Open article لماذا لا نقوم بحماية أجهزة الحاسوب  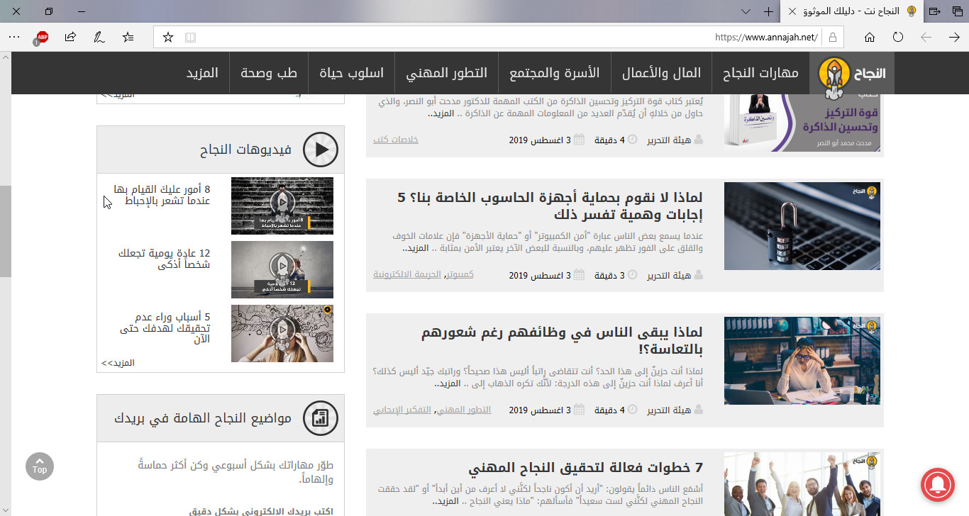(550, 206)
